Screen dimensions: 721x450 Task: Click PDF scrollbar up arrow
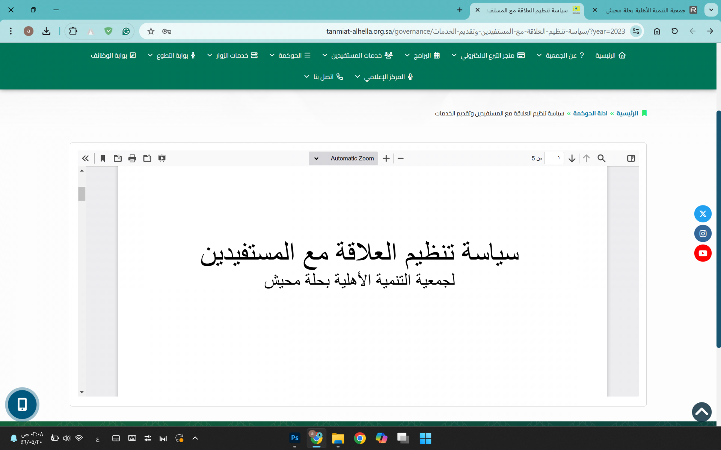coord(81,171)
